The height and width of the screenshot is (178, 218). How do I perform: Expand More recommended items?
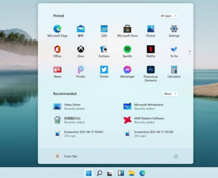click(170, 94)
